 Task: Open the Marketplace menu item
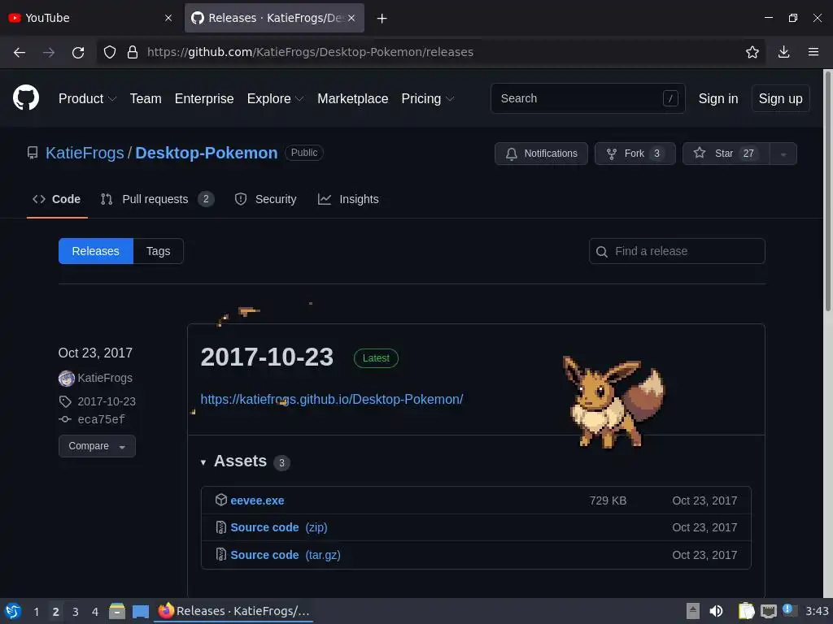click(353, 98)
